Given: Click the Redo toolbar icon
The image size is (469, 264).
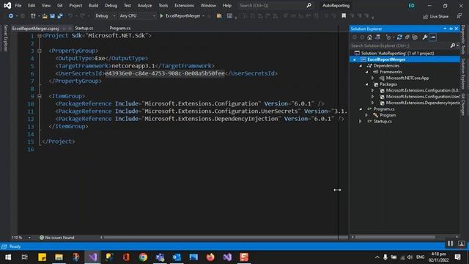Looking at the screenshot, I should 82,16.
